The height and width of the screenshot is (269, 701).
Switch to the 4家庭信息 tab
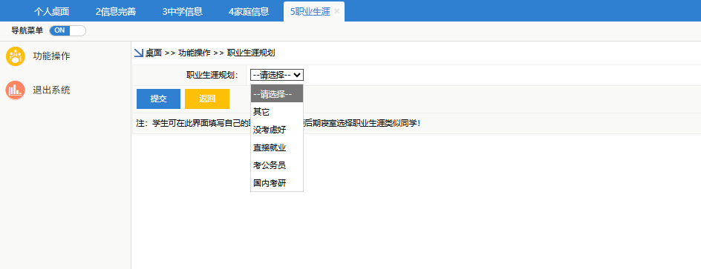pos(249,12)
